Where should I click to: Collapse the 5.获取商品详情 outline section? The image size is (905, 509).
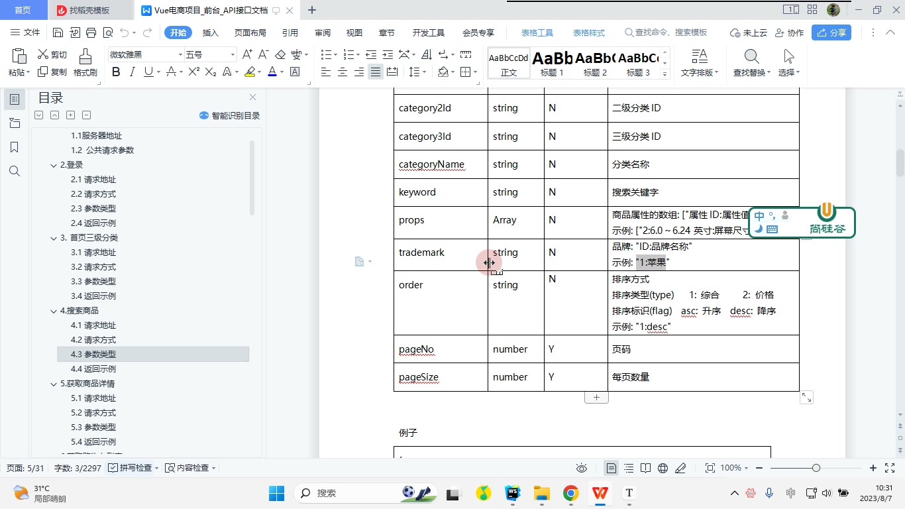54,384
